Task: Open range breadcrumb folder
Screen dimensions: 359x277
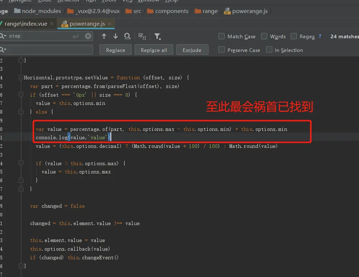Action: (206, 11)
